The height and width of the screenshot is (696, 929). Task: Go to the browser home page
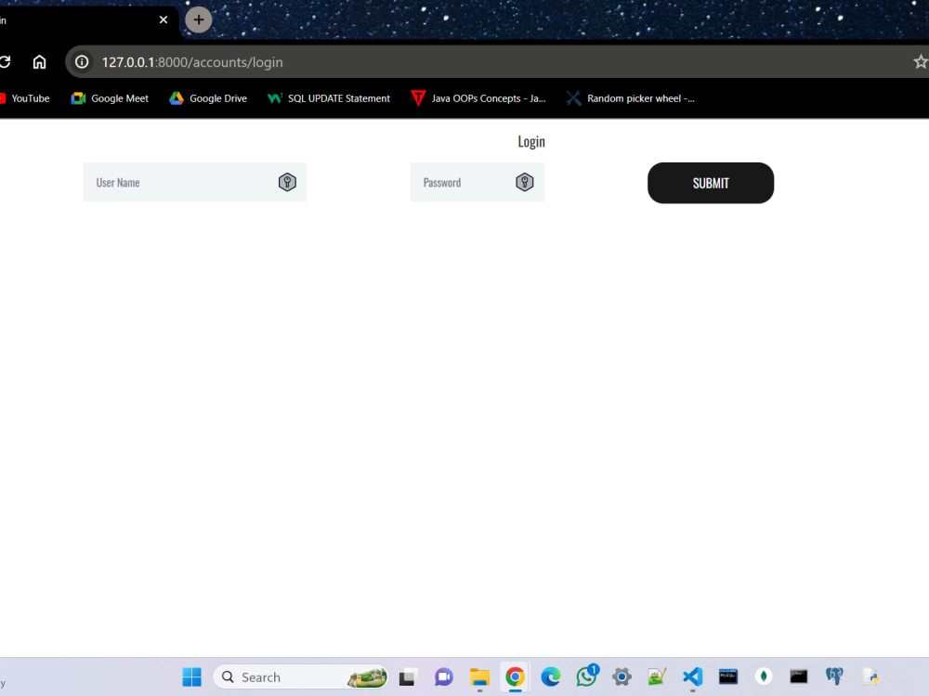click(x=39, y=62)
